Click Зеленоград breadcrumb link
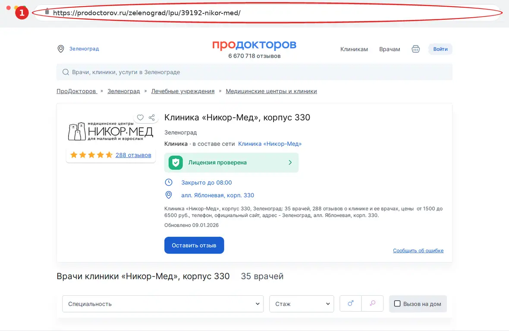The image size is (509, 331). [x=124, y=91]
